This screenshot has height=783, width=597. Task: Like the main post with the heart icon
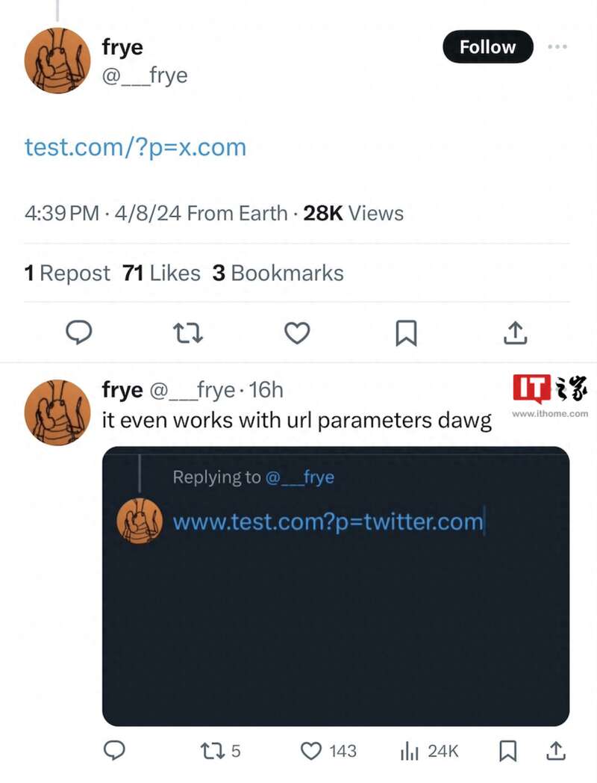tap(297, 333)
